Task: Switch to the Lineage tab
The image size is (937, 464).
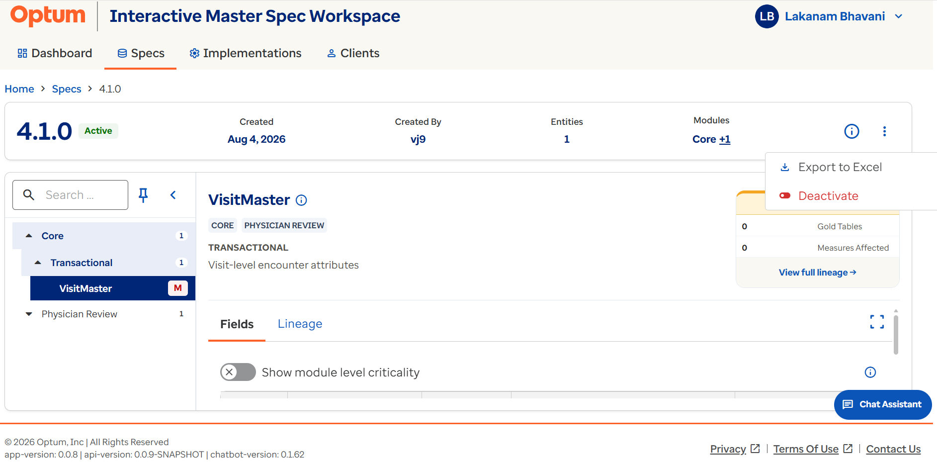Action: click(x=300, y=324)
